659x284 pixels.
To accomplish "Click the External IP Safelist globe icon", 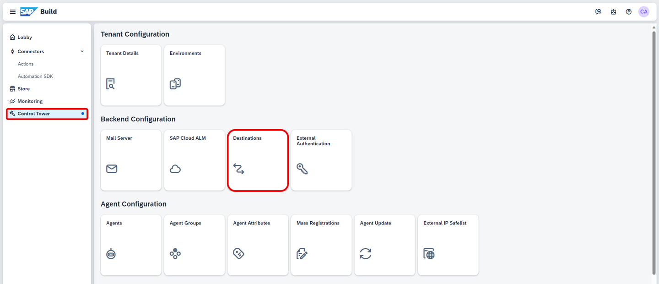I will pos(429,254).
